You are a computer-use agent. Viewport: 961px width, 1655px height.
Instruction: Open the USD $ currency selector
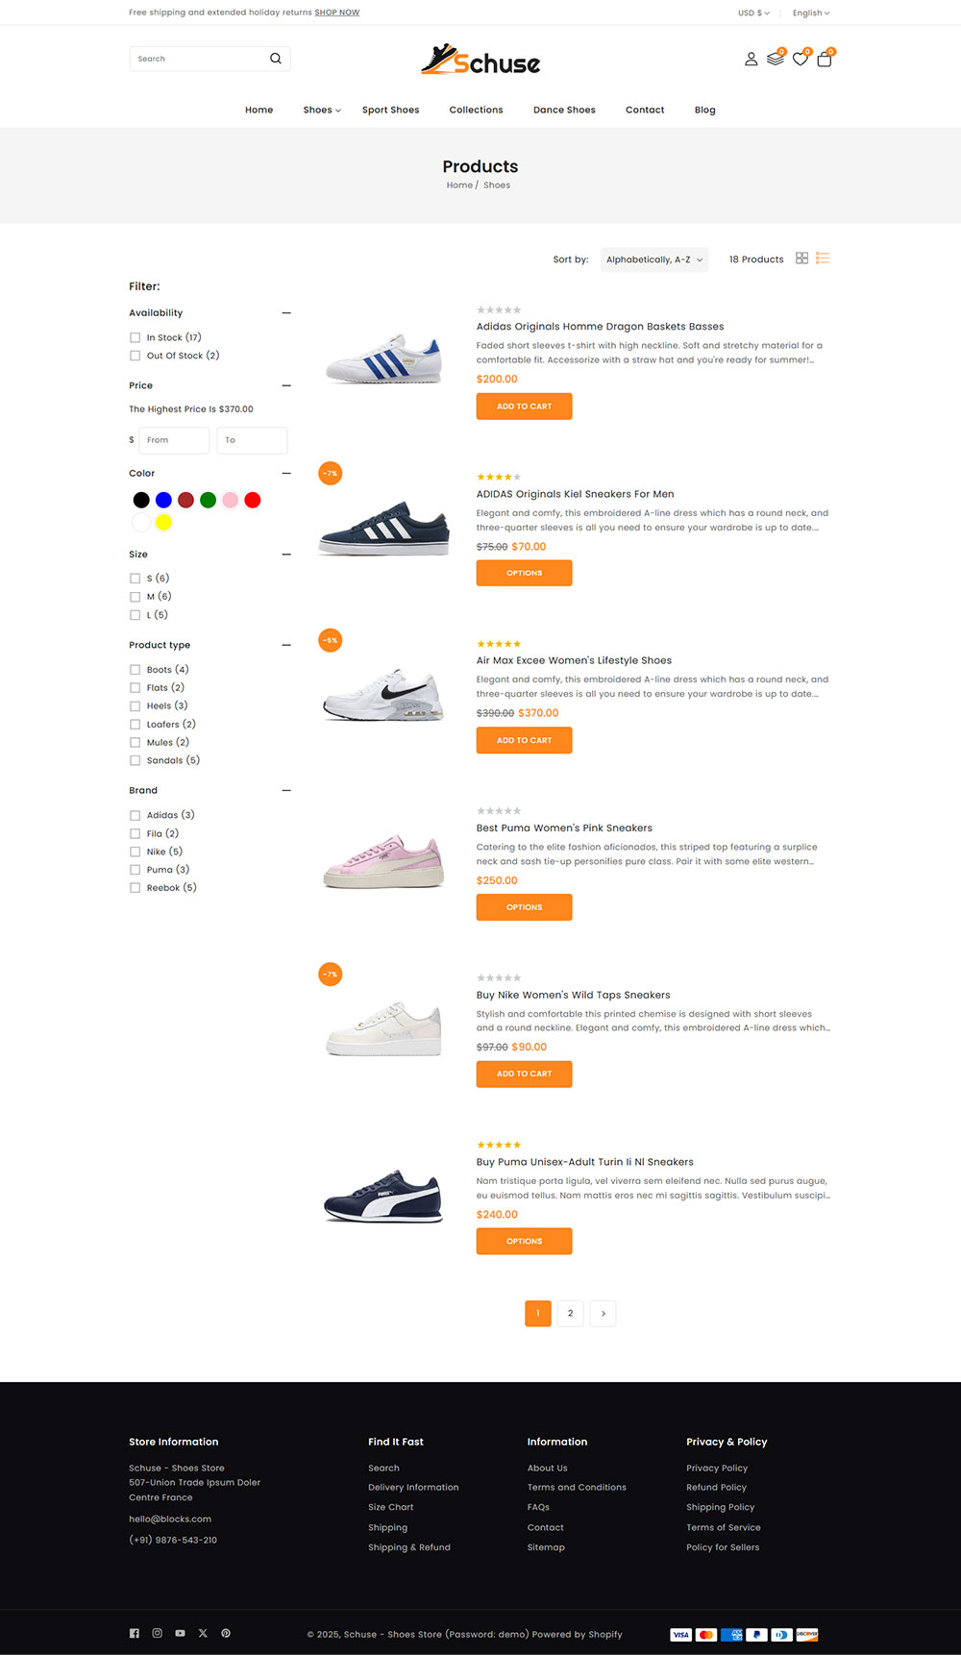point(753,12)
